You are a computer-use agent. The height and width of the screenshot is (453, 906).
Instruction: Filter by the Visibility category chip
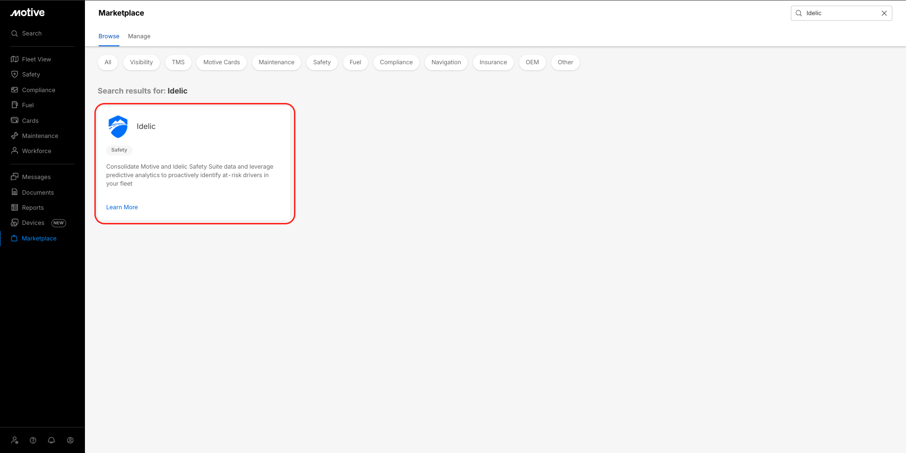142,62
